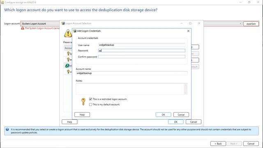Check the restricted logon account checkbox
The image size is (263, 148).
(x=90, y=99)
